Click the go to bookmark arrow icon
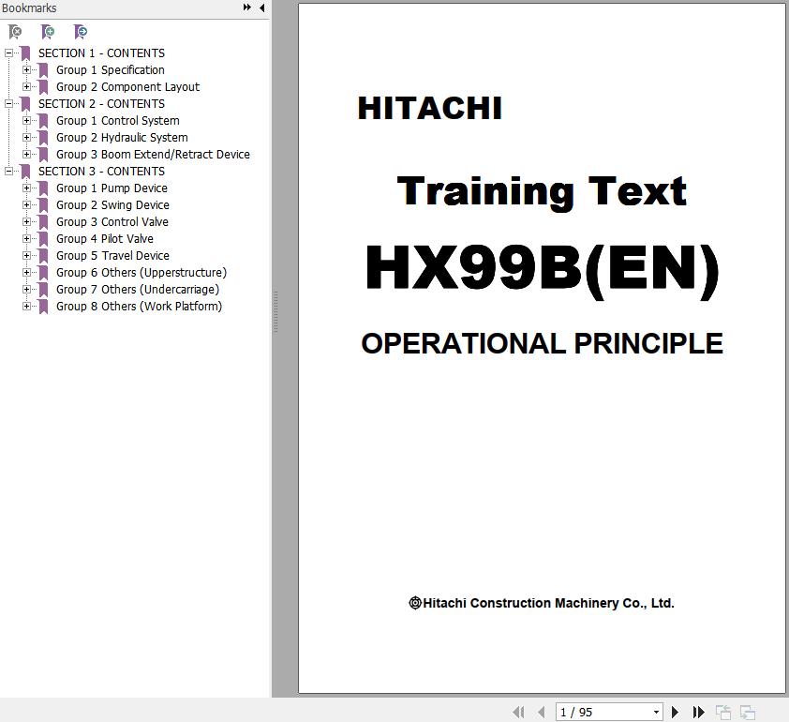This screenshot has width=789, height=722. coord(81,32)
